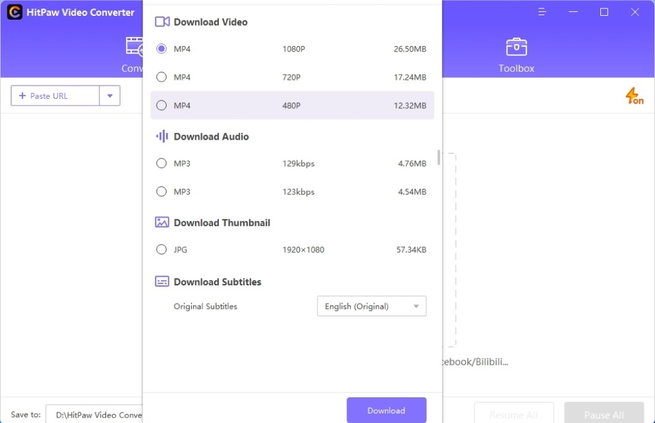Click the HitPaw Video Converter title text
The height and width of the screenshot is (423, 655).
[80, 12]
